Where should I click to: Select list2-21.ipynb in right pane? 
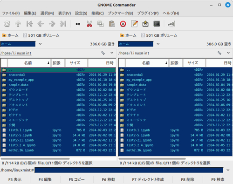click(175, 140)
